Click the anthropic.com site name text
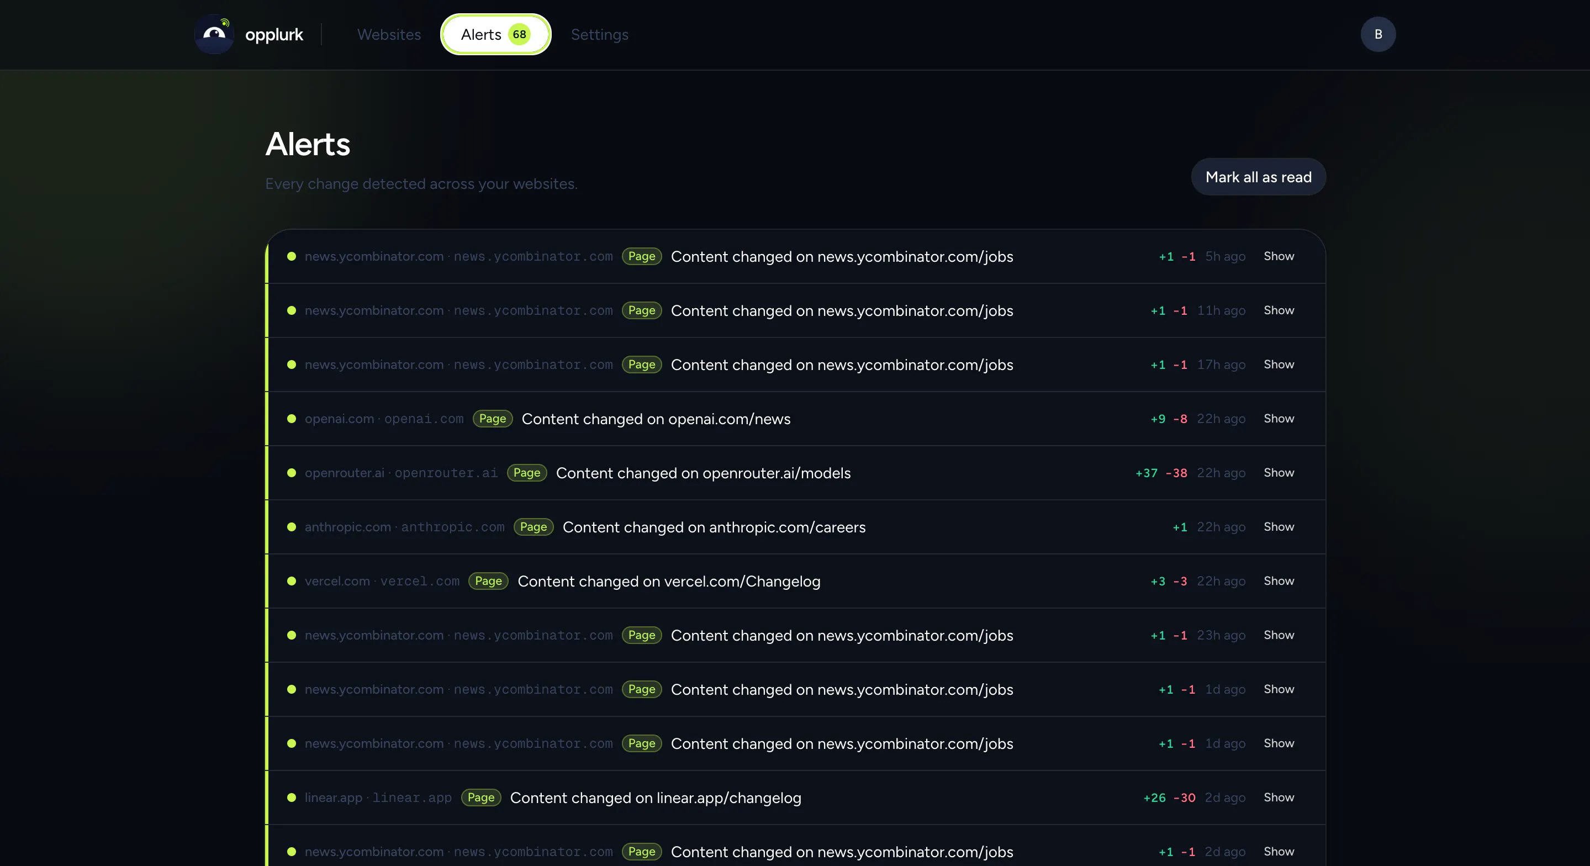 (348, 526)
